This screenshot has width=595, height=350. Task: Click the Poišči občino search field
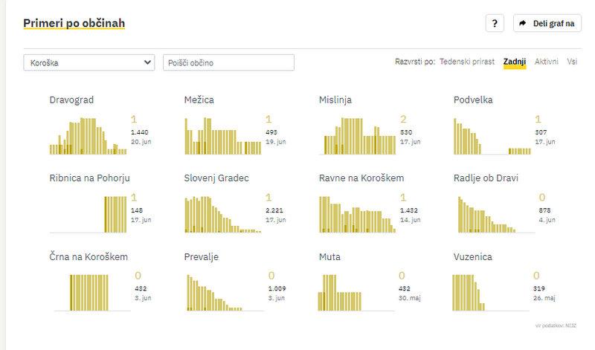click(228, 63)
